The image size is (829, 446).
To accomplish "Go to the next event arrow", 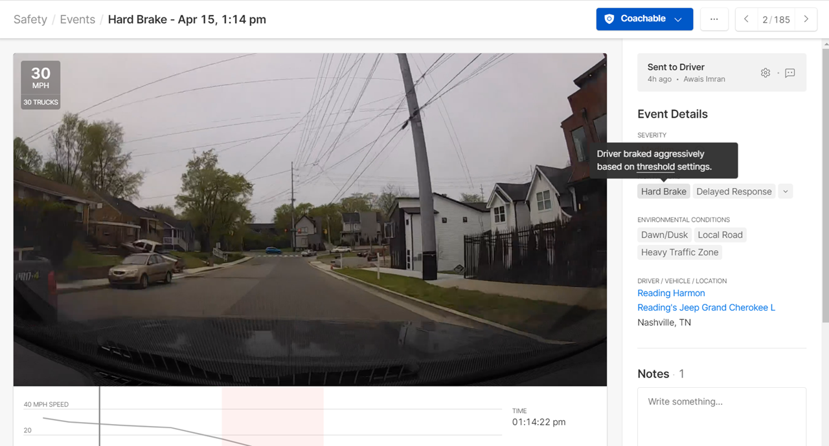I will [x=806, y=19].
